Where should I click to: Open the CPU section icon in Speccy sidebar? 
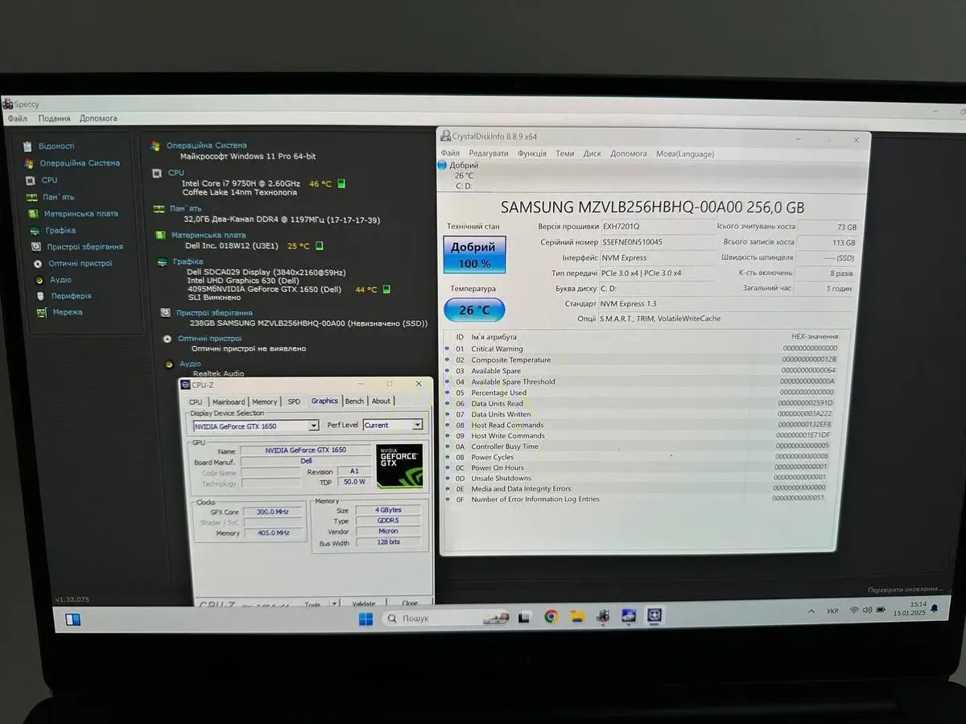pos(31,180)
